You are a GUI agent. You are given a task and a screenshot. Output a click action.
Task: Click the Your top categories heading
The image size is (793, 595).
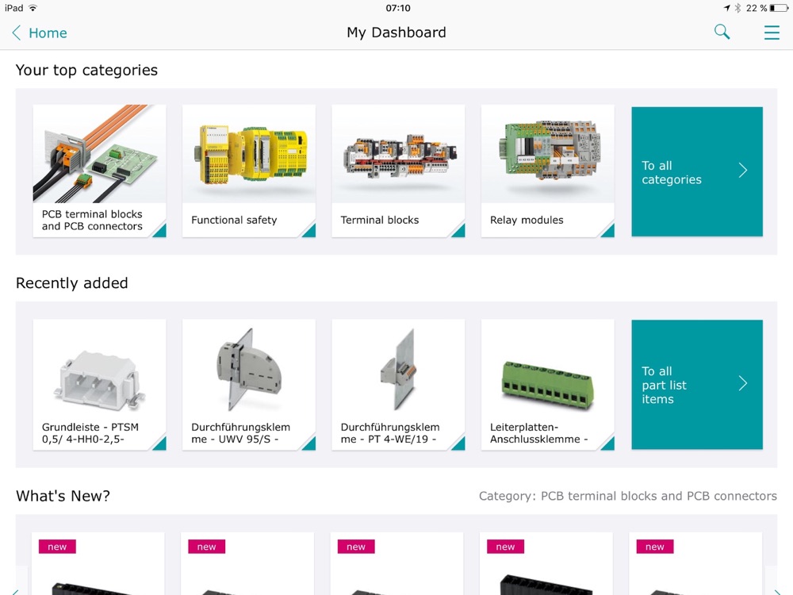coord(86,70)
